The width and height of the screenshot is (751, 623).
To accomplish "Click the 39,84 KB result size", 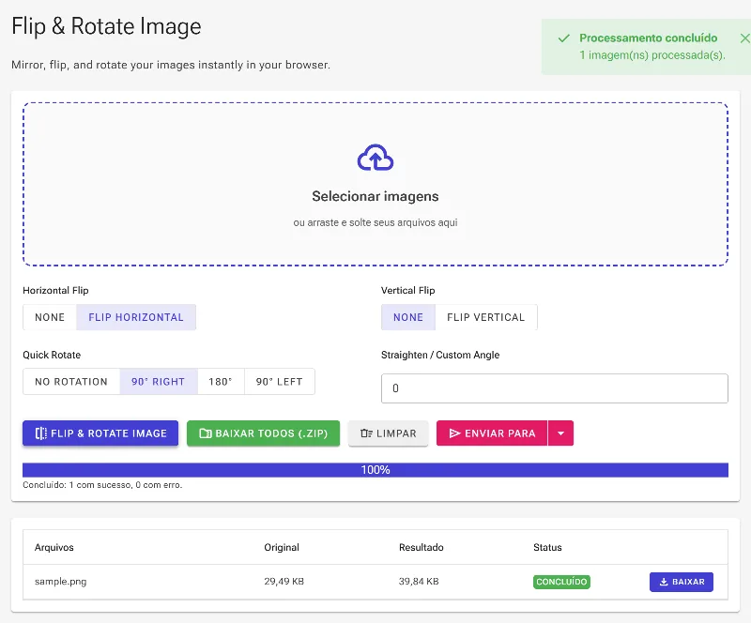I will pyautogui.click(x=419, y=582).
